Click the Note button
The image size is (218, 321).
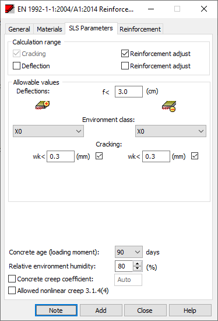point(56,310)
